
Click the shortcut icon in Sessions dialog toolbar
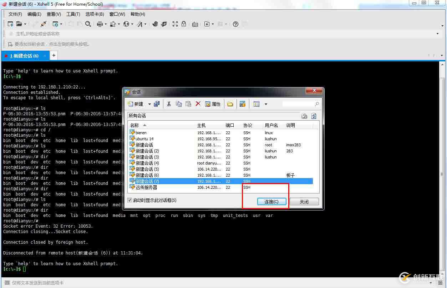pos(243,104)
